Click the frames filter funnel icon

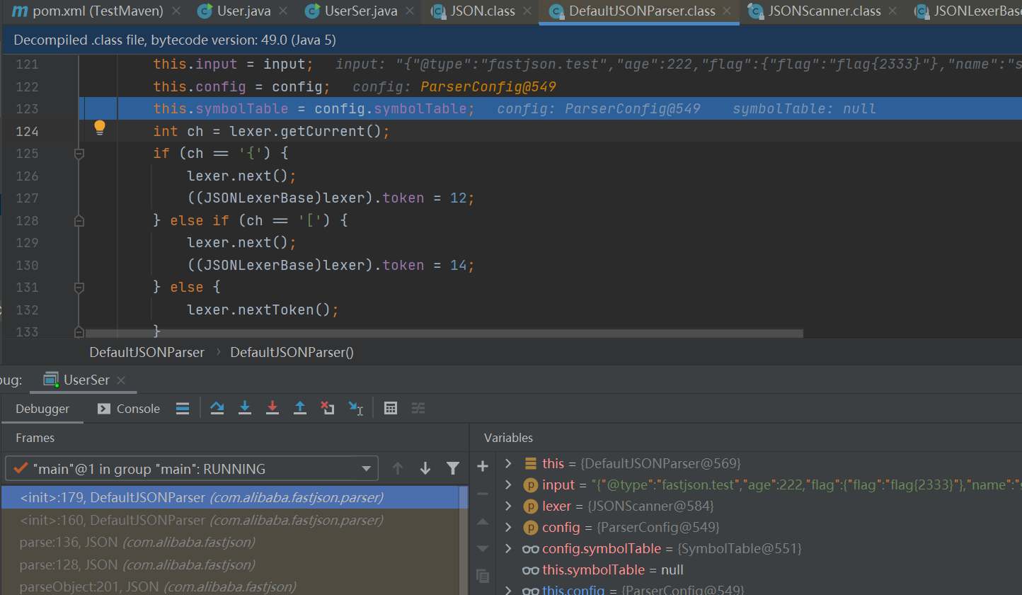[x=453, y=468]
